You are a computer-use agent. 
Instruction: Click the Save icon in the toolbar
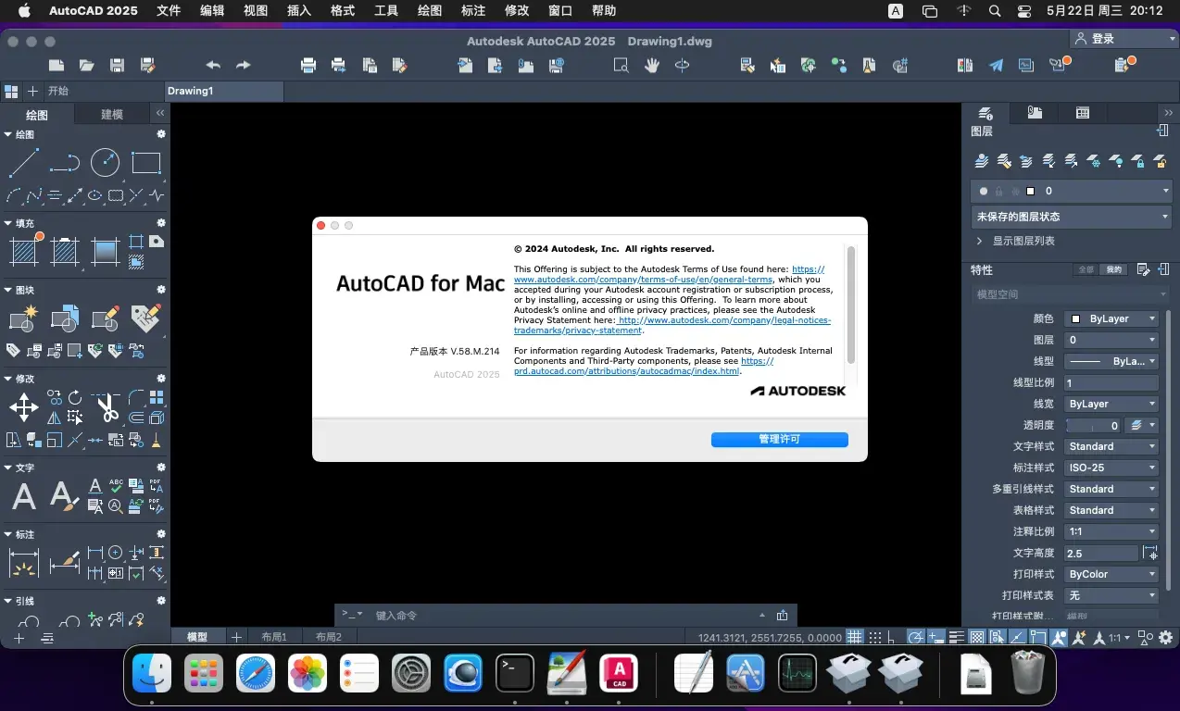pyautogui.click(x=117, y=65)
